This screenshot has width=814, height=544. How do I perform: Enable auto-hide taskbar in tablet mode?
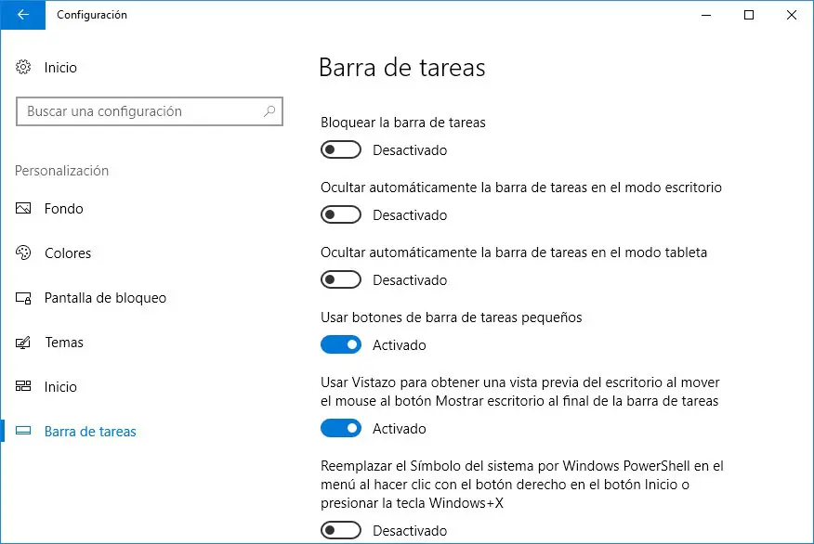[340, 280]
